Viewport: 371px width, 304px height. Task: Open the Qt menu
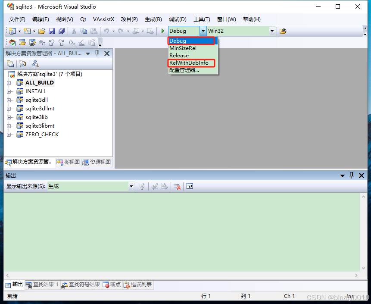(x=83, y=19)
